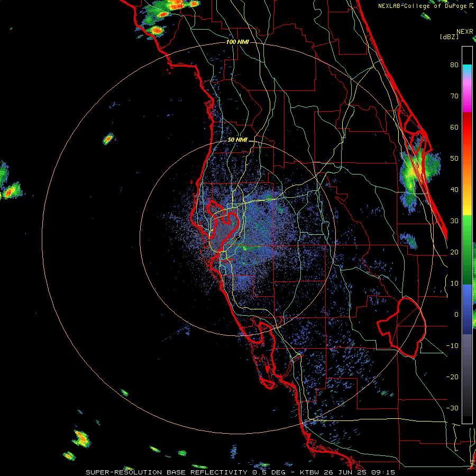Screen dimensions: 476x476
Task: Click the 50 dBZ legend tick label
Action: [454, 159]
